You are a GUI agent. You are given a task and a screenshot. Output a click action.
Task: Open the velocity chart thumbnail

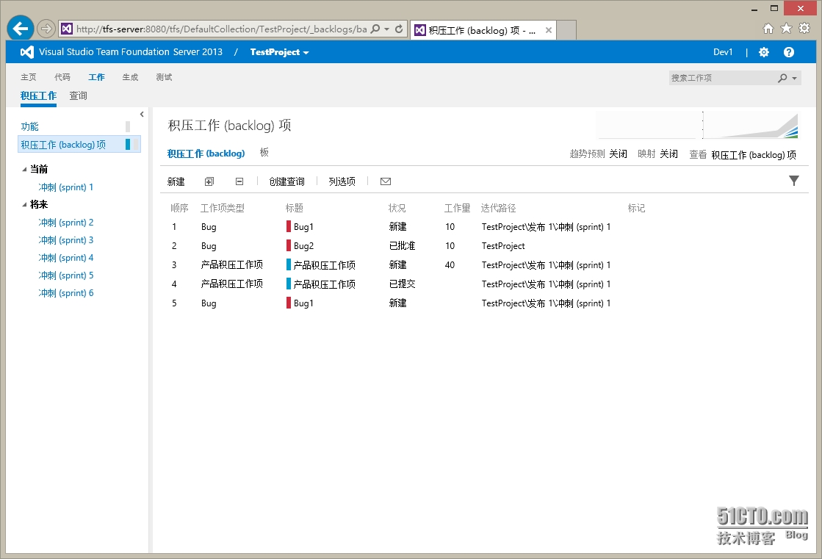click(x=649, y=125)
